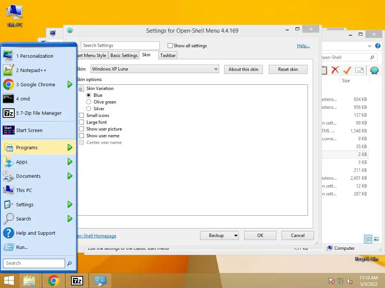This screenshot has width=385, height=288.
Task: Click the start menu Search box
Action: [x=34, y=263]
